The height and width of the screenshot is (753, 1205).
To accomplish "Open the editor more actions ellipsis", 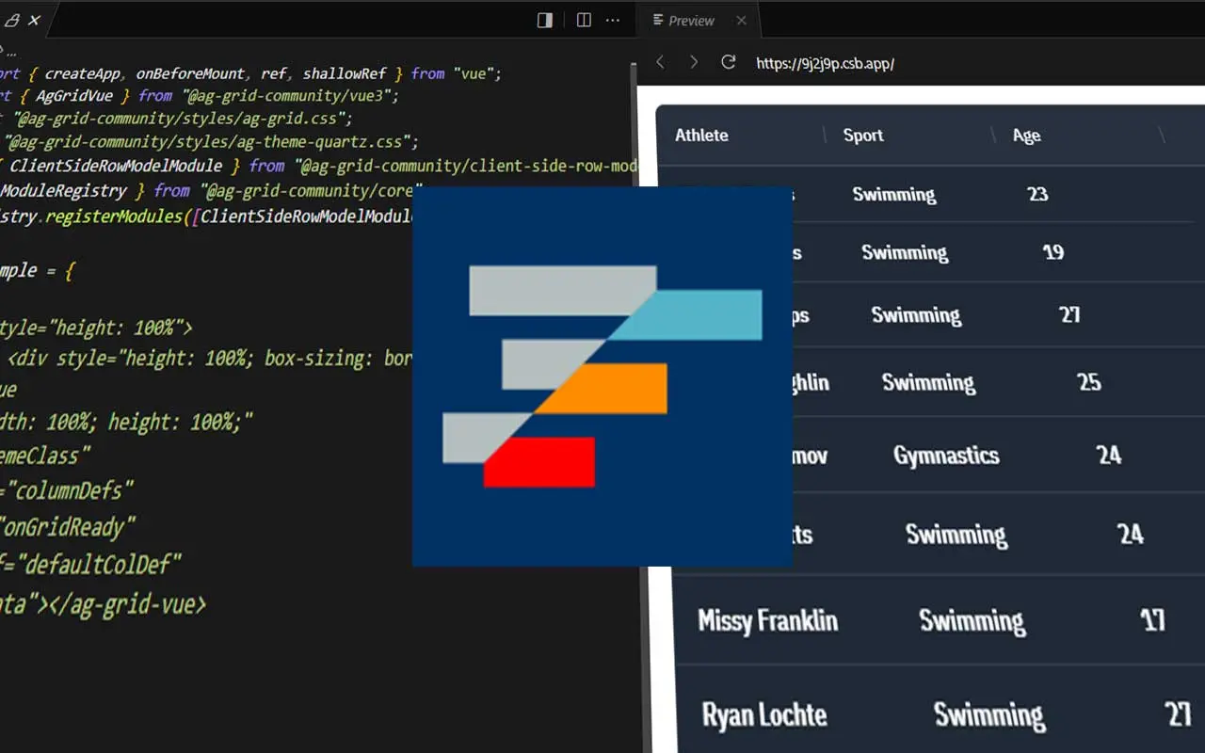I will (613, 20).
